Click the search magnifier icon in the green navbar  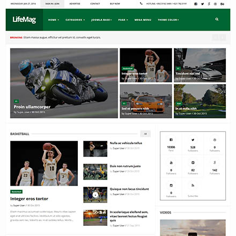coord(217,19)
